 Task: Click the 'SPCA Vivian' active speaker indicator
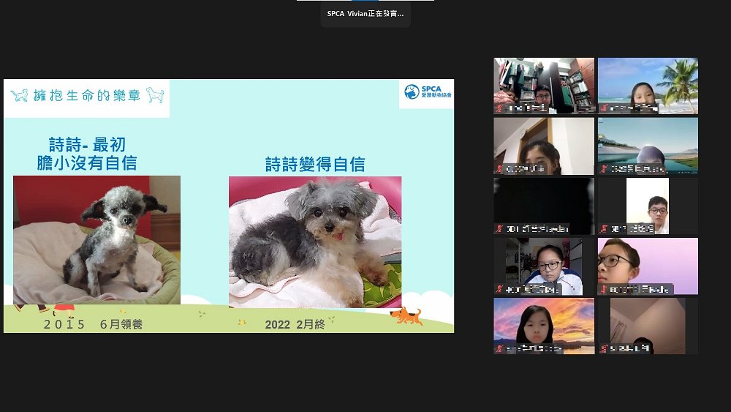click(x=365, y=13)
